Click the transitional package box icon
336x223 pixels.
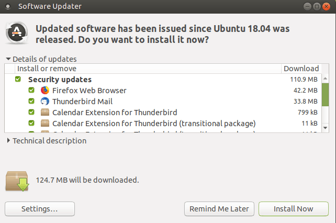click(44, 124)
